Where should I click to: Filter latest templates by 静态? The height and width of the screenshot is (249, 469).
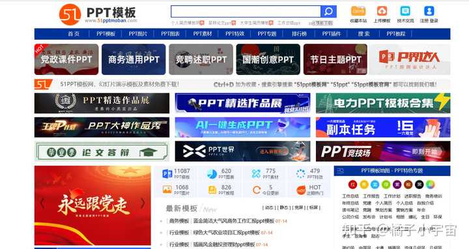coord(284,207)
